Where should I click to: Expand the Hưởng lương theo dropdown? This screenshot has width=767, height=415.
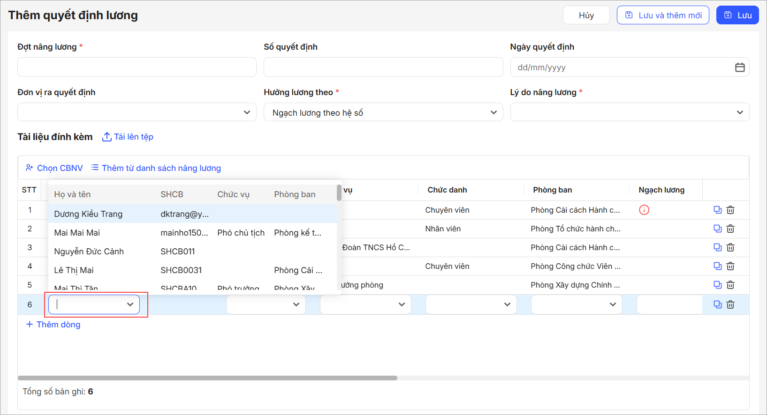383,112
